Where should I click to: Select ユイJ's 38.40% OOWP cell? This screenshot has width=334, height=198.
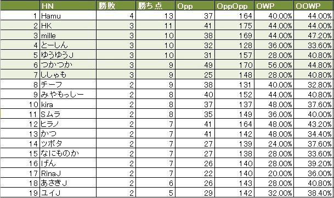[314, 193]
